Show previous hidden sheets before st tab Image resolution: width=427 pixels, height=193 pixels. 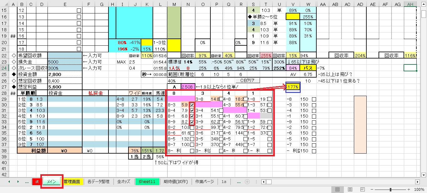coord(27,181)
